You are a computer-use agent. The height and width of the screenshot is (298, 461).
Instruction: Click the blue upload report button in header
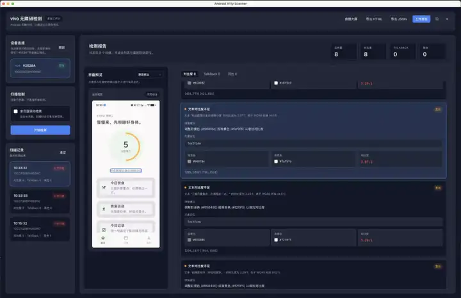pyautogui.click(x=421, y=19)
